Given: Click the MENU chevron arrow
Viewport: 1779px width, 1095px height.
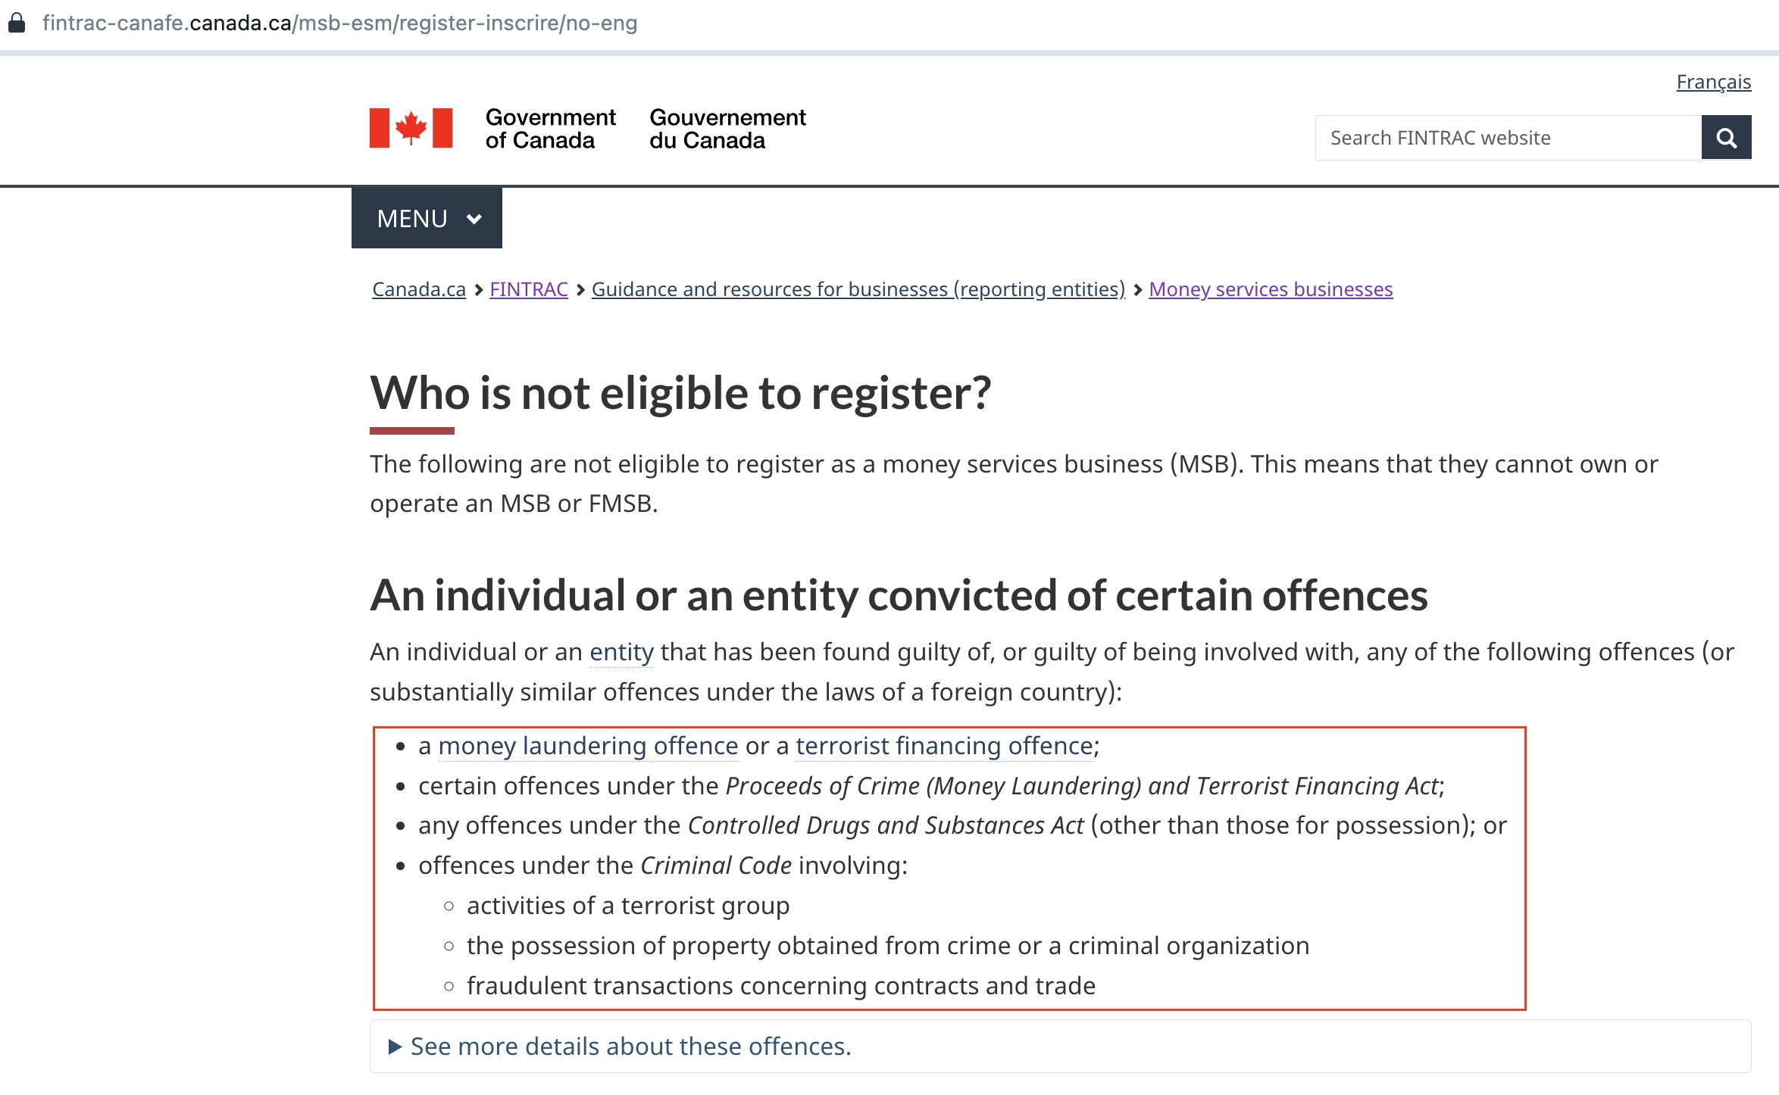Looking at the screenshot, I should click(x=474, y=219).
